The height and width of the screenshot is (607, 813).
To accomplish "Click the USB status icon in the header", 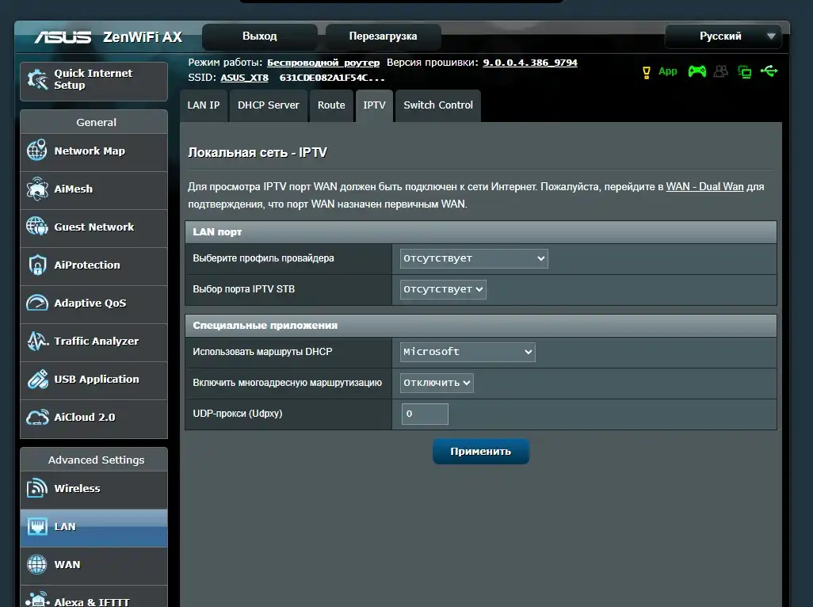I will 769,71.
